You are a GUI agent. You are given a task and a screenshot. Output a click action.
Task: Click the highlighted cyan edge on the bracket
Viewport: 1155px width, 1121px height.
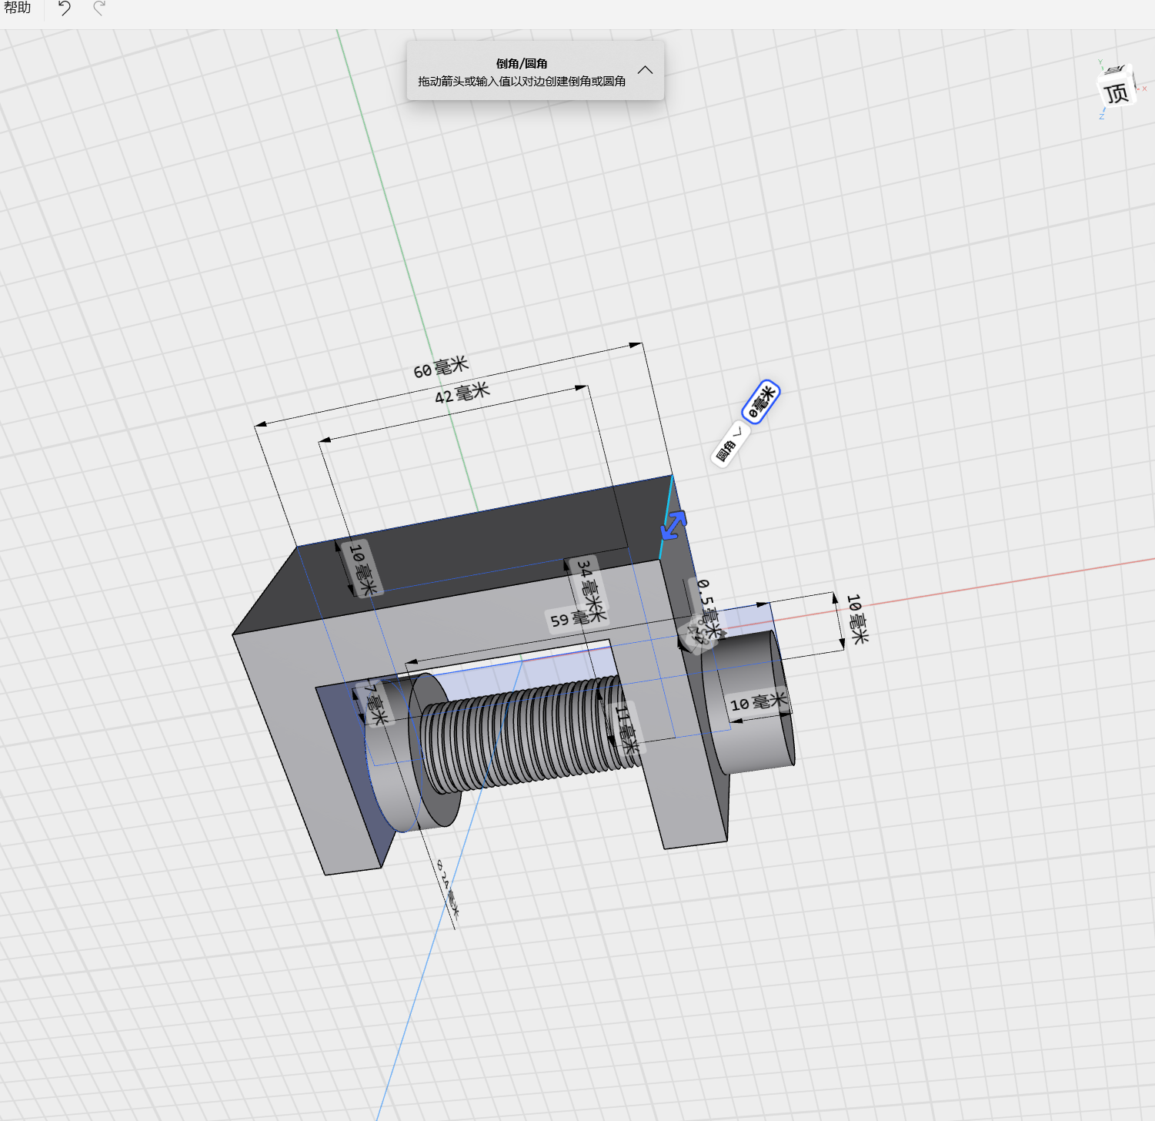tap(666, 516)
